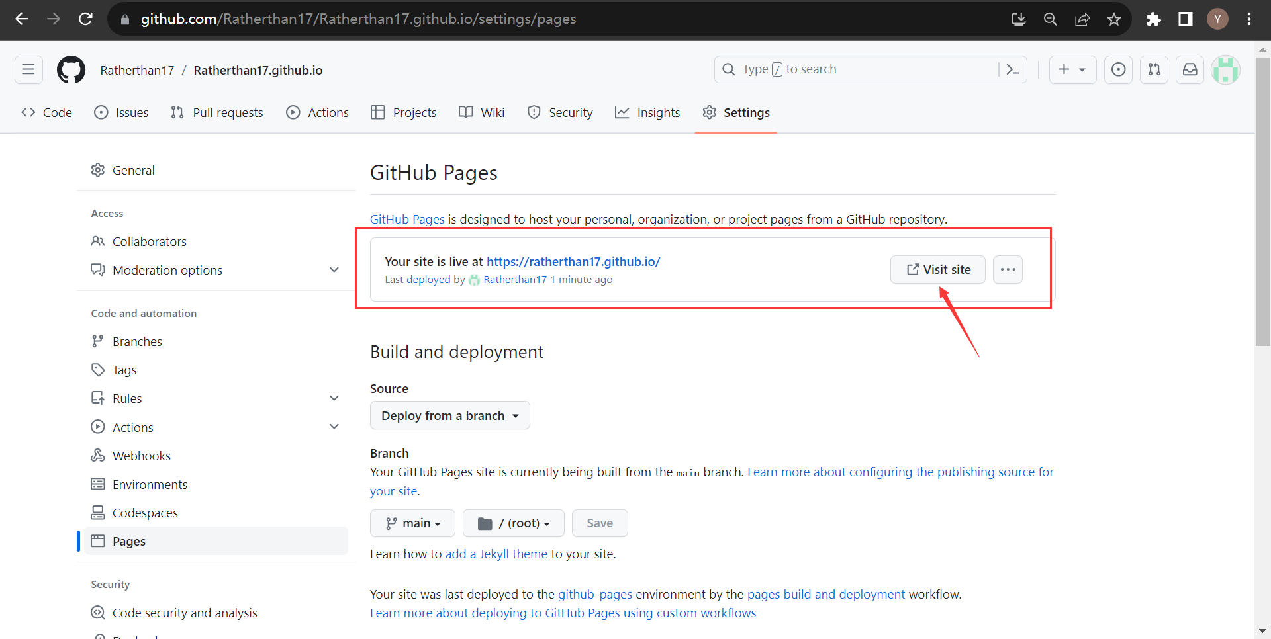
Task: Click the add a Jekyll theme link
Action: coord(496,554)
